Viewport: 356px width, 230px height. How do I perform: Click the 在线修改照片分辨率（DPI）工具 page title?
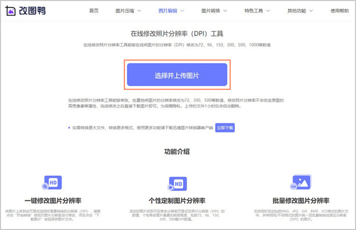coord(177,34)
